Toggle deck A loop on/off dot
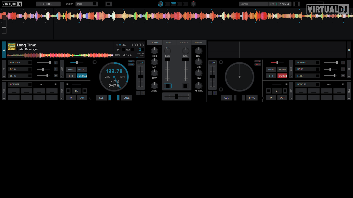The width and height of the screenshot is (353, 198). 67,84
